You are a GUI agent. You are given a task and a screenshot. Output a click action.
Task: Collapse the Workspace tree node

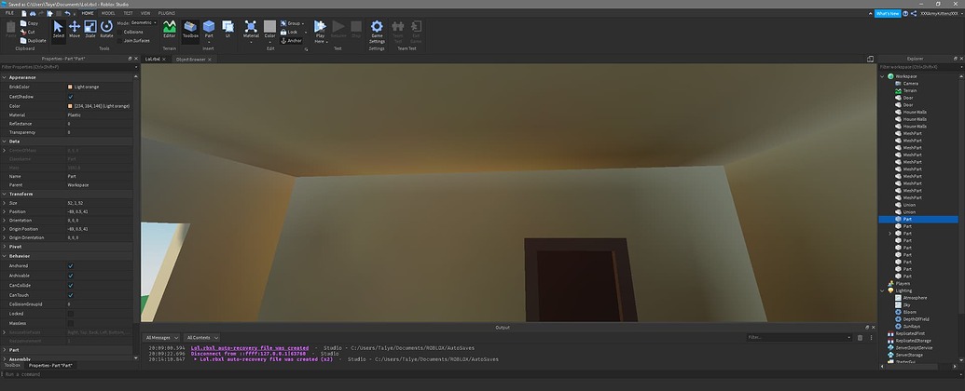click(883, 76)
